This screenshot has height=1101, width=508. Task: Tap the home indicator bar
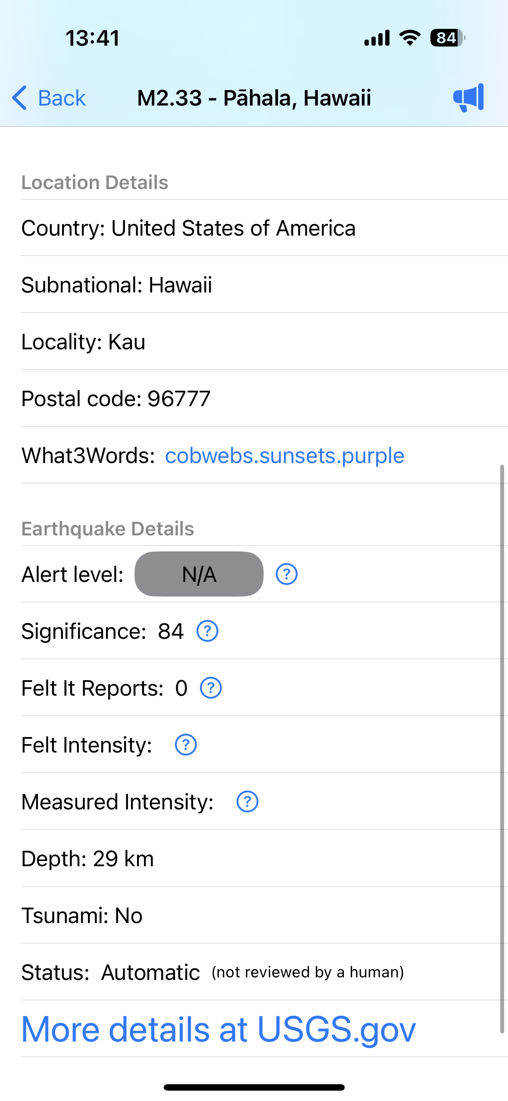[x=254, y=1087]
